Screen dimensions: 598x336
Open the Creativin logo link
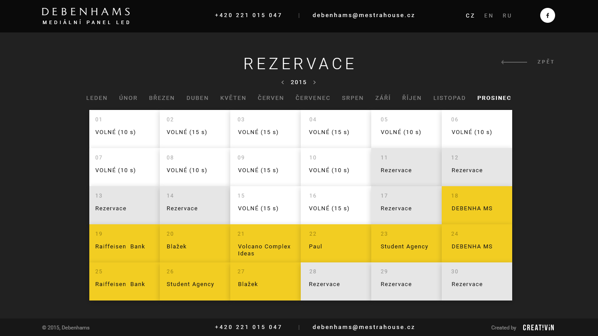pyautogui.click(x=538, y=328)
